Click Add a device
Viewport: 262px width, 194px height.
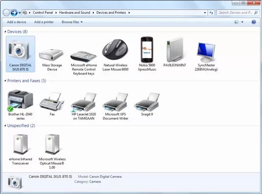click(16, 22)
